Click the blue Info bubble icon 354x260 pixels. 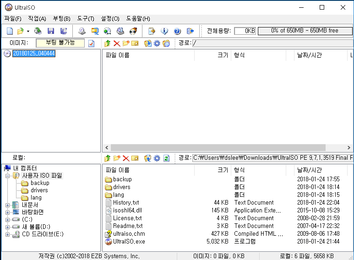point(164,31)
